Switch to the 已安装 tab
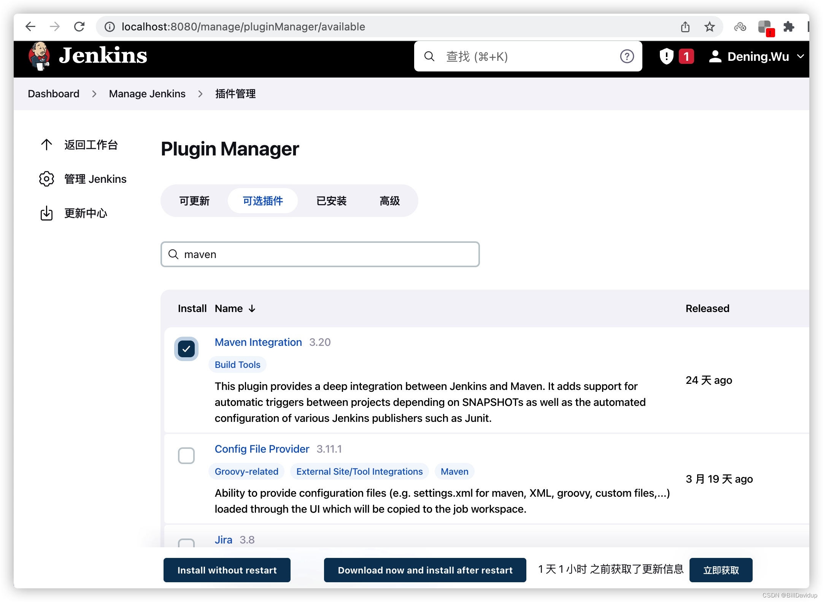The width and height of the screenshot is (823, 602). click(x=332, y=201)
